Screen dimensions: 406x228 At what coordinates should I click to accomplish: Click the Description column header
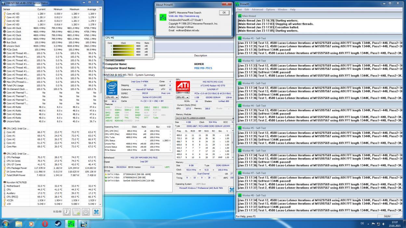tap(201, 56)
